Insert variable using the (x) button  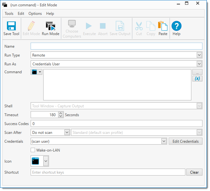(x=197, y=78)
